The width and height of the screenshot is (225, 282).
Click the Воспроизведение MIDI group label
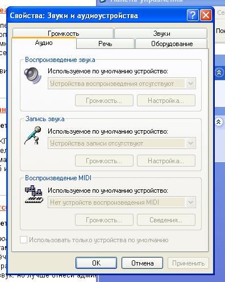tap(58, 178)
